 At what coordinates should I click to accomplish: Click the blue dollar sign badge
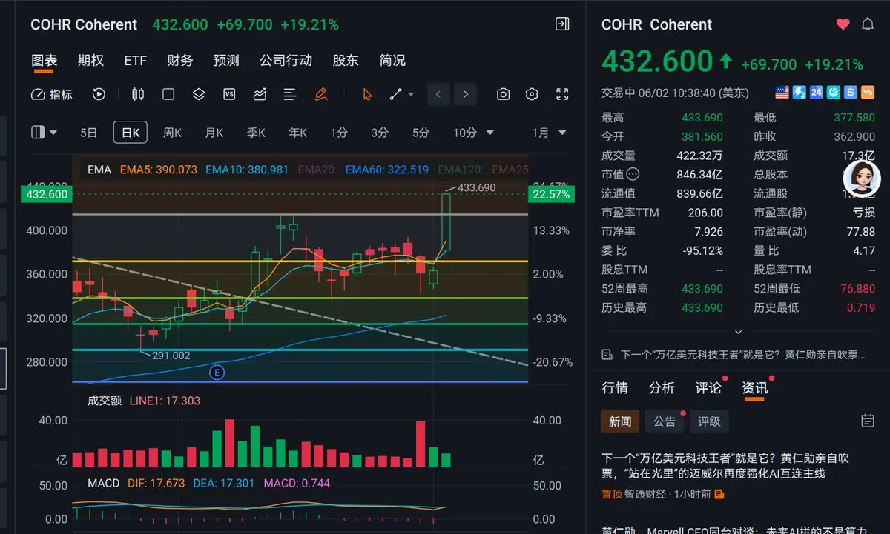(x=851, y=93)
